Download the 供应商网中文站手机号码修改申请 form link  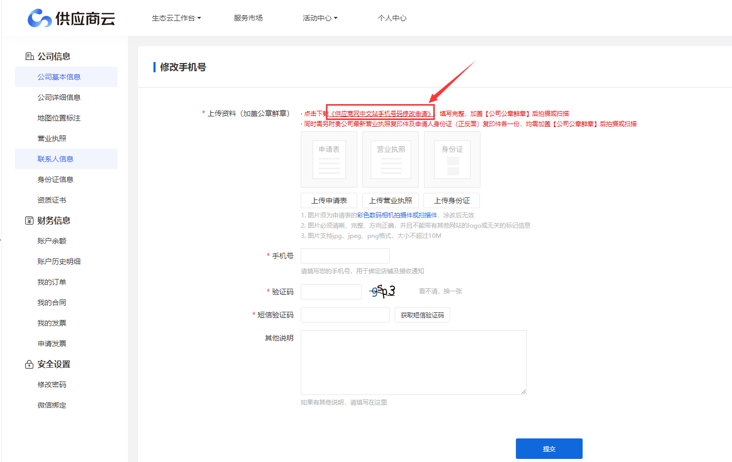pos(380,114)
